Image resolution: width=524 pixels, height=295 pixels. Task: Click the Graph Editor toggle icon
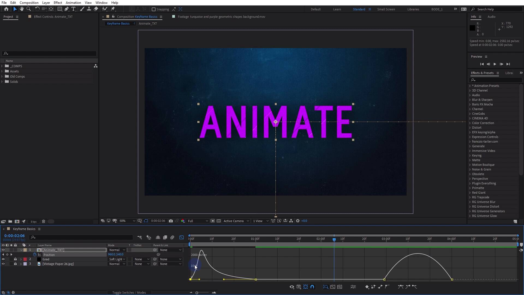pyautogui.click(x=182, y=237)
